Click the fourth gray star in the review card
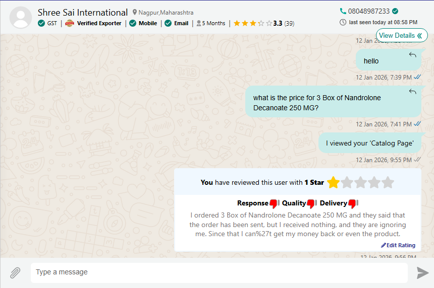This screenshot has width=434, height=288. click(x=374, y=183)
